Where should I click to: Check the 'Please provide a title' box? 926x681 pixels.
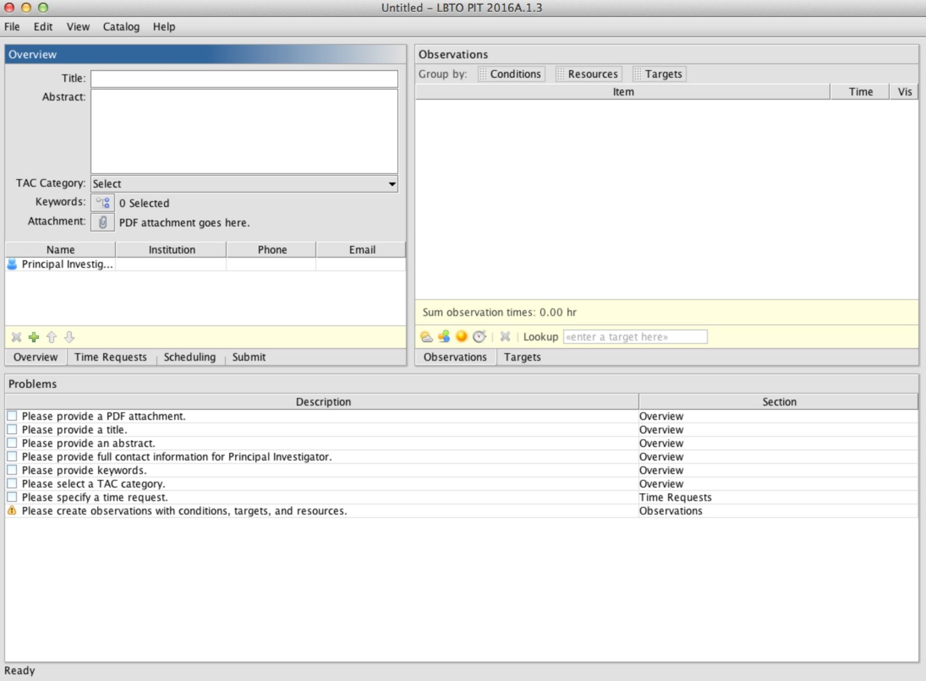[x=12, y=429]
